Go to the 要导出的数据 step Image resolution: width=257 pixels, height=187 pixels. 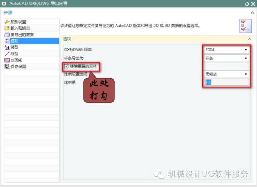(x=32, y=35)
